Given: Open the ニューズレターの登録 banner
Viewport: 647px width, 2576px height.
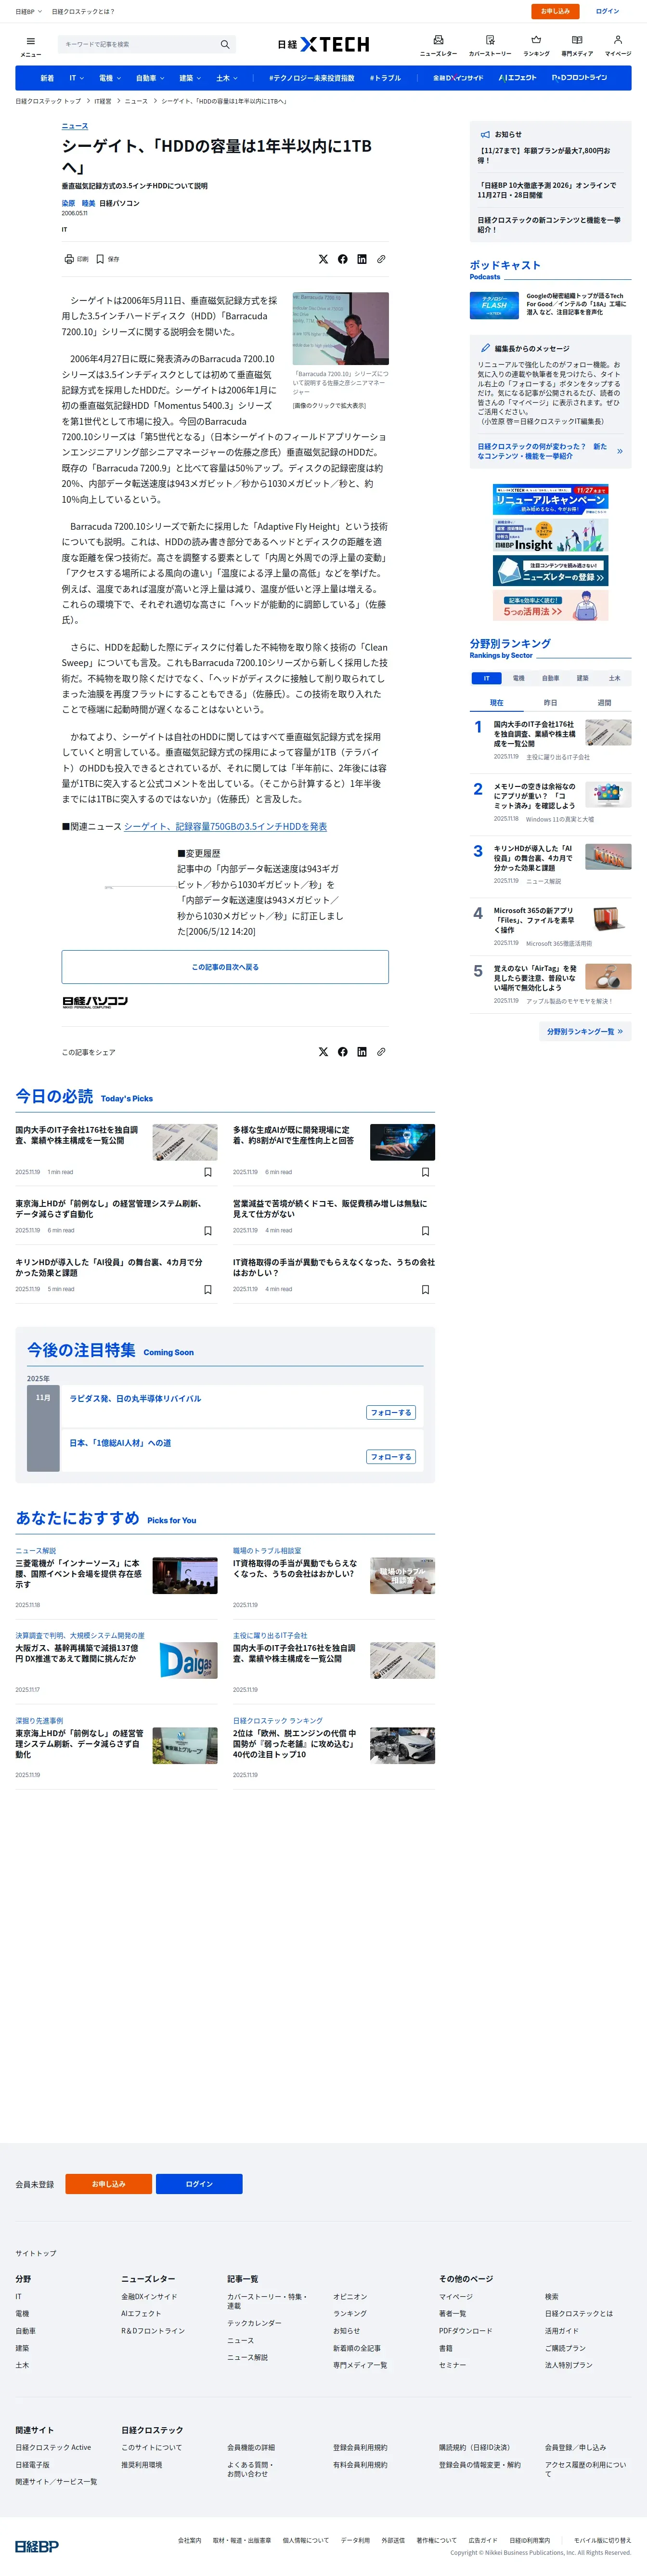Looking at the screenshot, I should point(550,570).
